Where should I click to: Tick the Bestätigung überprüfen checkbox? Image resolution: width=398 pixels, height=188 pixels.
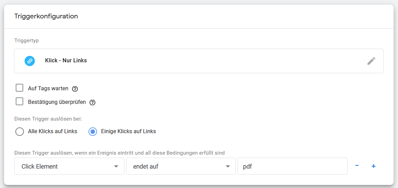click(x=19, y=102)
